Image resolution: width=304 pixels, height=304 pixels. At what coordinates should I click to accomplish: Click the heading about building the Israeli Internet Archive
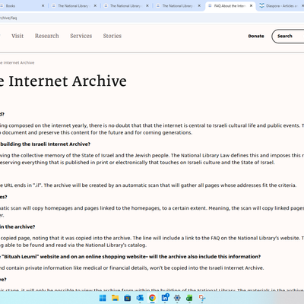click(x=45, y=144)
